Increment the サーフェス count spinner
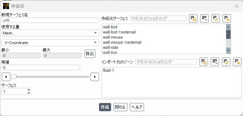Viewport: 243px width, 116px height. click(x=28, y=90)
